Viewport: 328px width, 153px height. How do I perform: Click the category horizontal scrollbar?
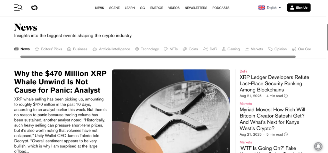pyautogui.click(x=158, y=57)
